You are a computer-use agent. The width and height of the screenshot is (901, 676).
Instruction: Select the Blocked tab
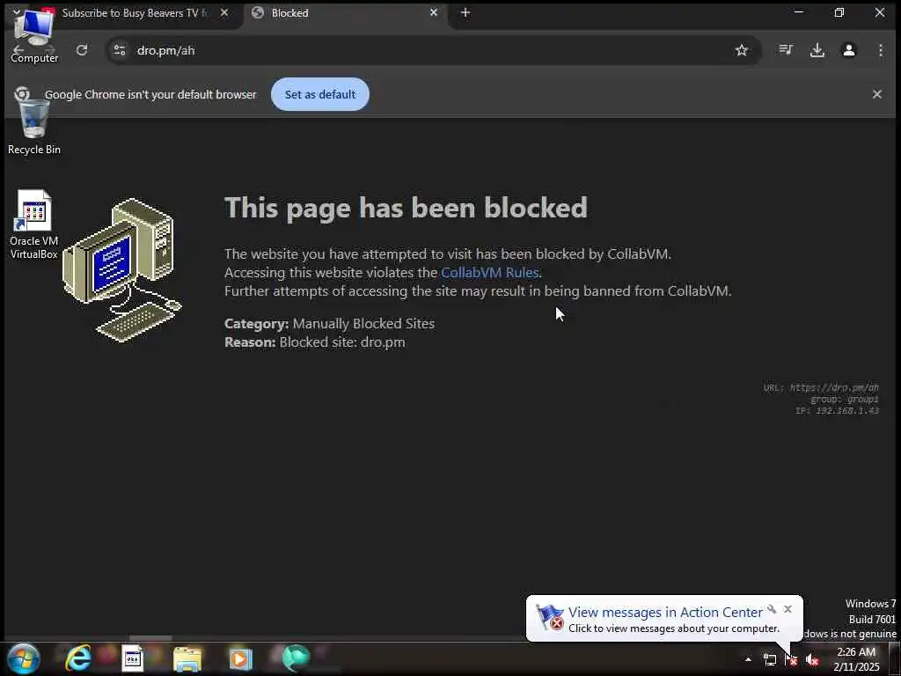[345, 12]
